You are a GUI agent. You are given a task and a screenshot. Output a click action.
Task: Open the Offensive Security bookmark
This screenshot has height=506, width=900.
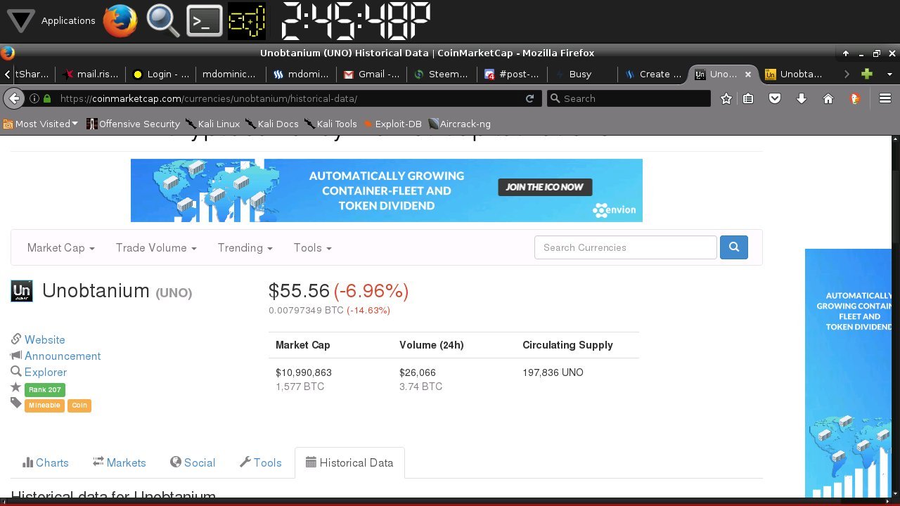tap(133, 124)
